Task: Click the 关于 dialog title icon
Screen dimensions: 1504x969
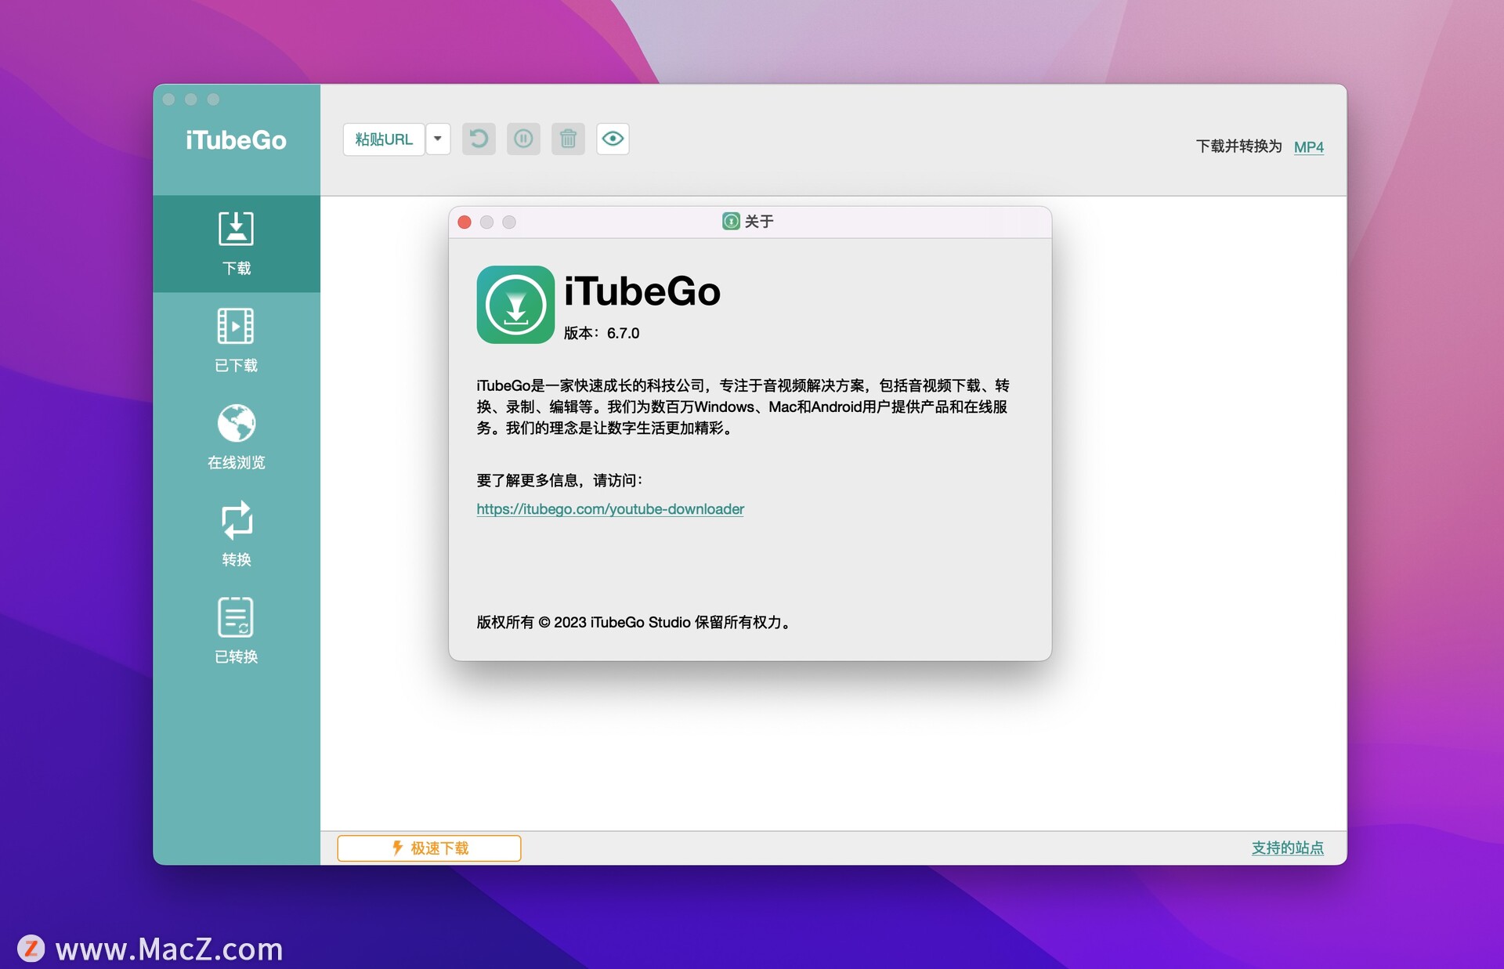Action: (731, 222)
